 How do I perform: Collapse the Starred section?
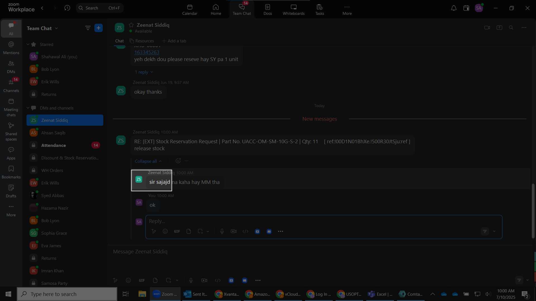[28, 44]
